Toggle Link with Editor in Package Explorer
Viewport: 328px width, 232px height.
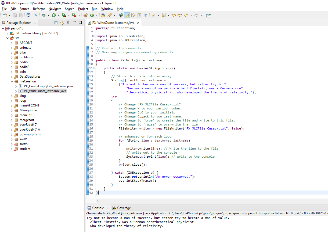[62, 23]
